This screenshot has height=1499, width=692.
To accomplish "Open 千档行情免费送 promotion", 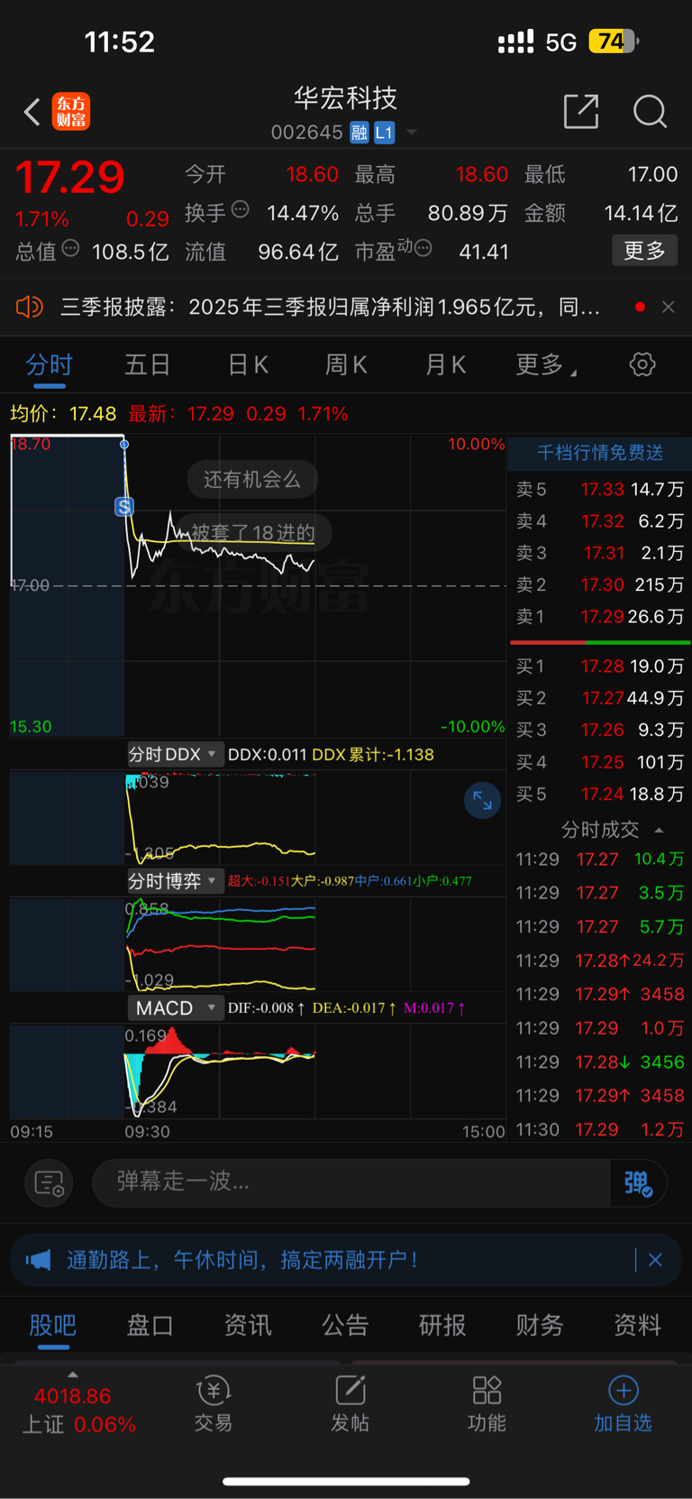I will pos(600,452).
